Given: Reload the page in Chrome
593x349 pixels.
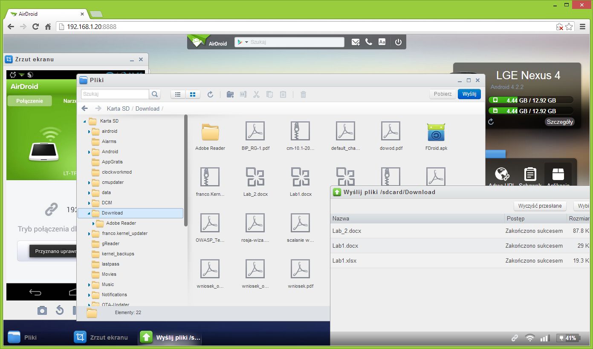Looking at the screenshot, I should tap(36, 27).
